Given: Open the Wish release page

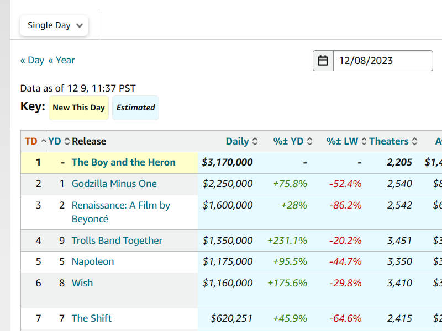Looking at the screenshot, I should pyautogui.click(x=82, y=283).
